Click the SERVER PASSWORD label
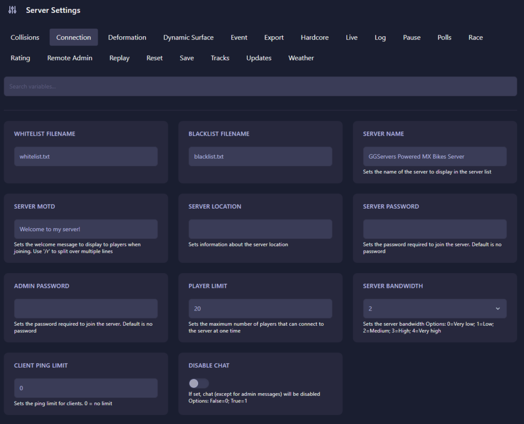This screenshot has height=424, width=524. pos(391,207)
